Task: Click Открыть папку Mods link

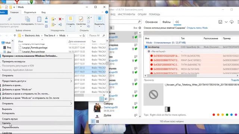Action: (x=197, y=28)
